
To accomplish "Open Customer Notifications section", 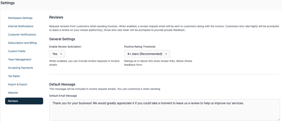I will (x=22, y=34).
